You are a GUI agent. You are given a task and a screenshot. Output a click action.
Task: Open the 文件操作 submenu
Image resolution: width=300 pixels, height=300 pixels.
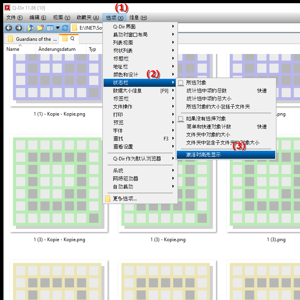[x=140, y=106]
